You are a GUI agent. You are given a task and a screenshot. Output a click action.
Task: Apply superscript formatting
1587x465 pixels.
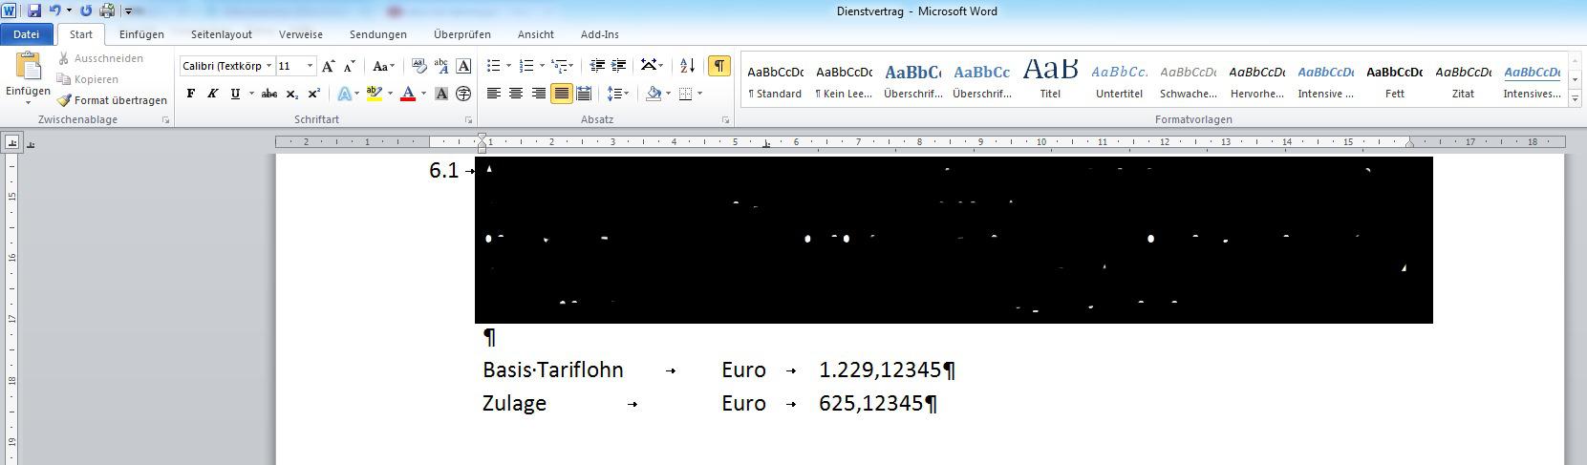pyautogui.click(x=313, y=94)
